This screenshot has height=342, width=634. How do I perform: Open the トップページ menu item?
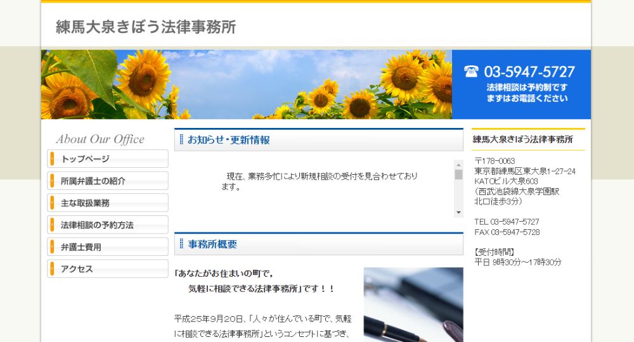[108, 159]
